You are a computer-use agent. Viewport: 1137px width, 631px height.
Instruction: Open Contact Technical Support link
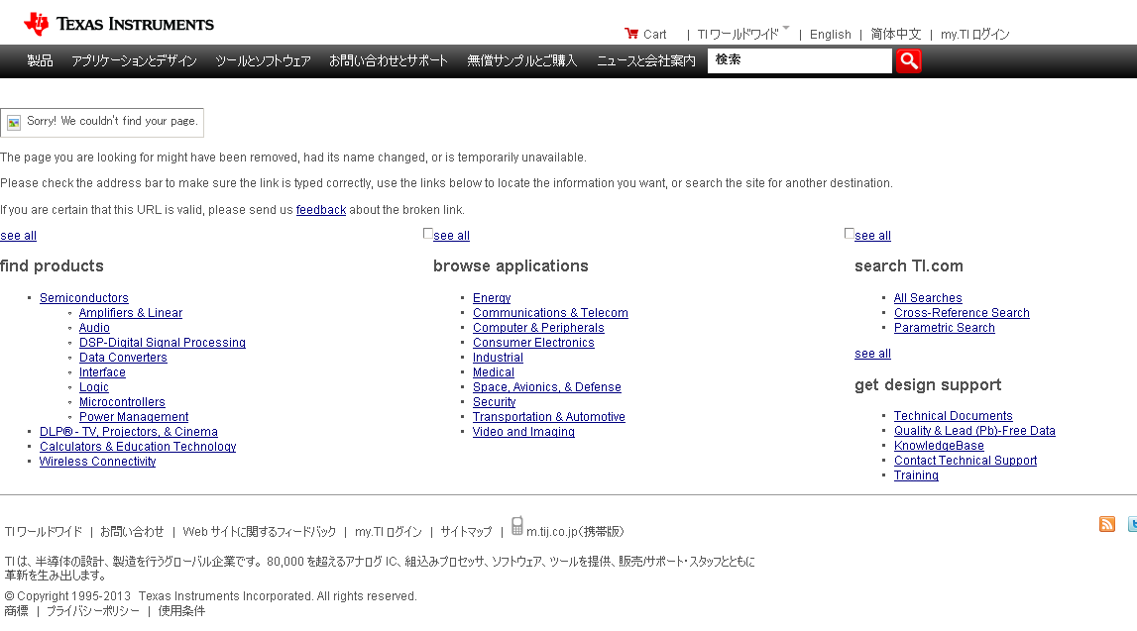(966, 461)
